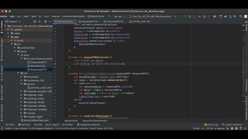This screenshot has width=248, height=139.
Task: Open the Build tool window
Action: 38,125
